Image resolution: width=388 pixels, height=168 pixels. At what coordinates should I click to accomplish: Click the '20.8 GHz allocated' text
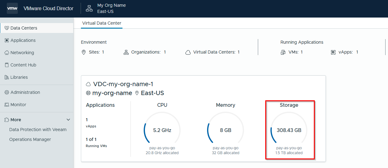point(162,153)
